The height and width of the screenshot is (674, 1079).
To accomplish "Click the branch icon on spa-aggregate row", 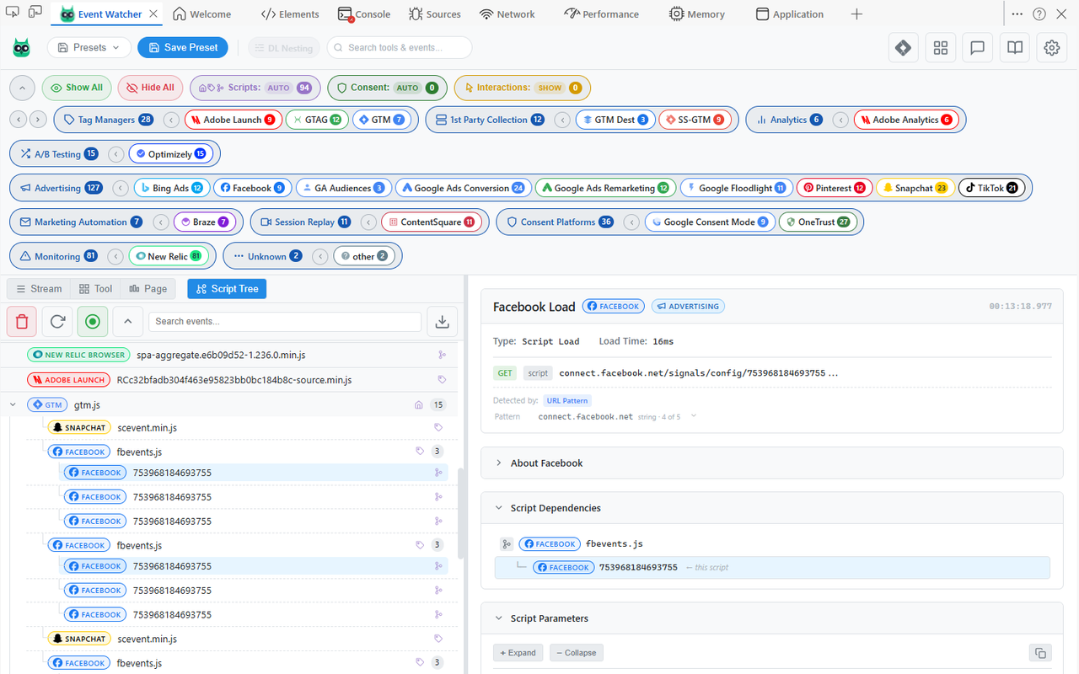I will point(441,356).
